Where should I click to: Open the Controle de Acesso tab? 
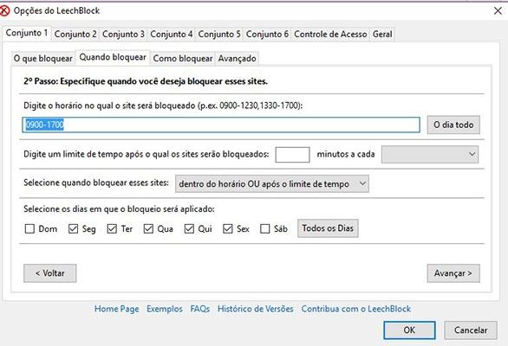tap(330, 34)
